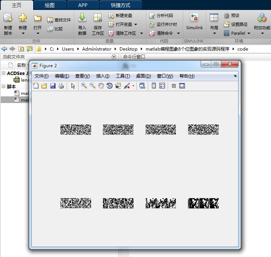Click the Desktop folder in path bar
The image size is (271, 257).
coord(128,49)
